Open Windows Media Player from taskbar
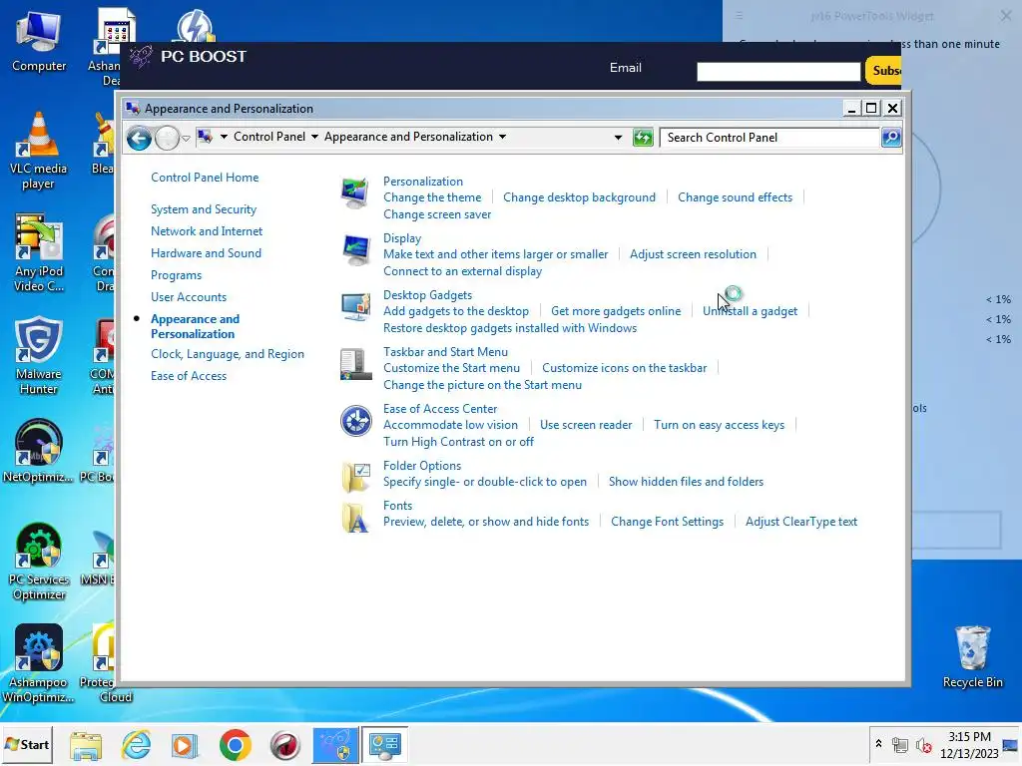Screen dimensions: 1022x766 (x=185, y=745)
